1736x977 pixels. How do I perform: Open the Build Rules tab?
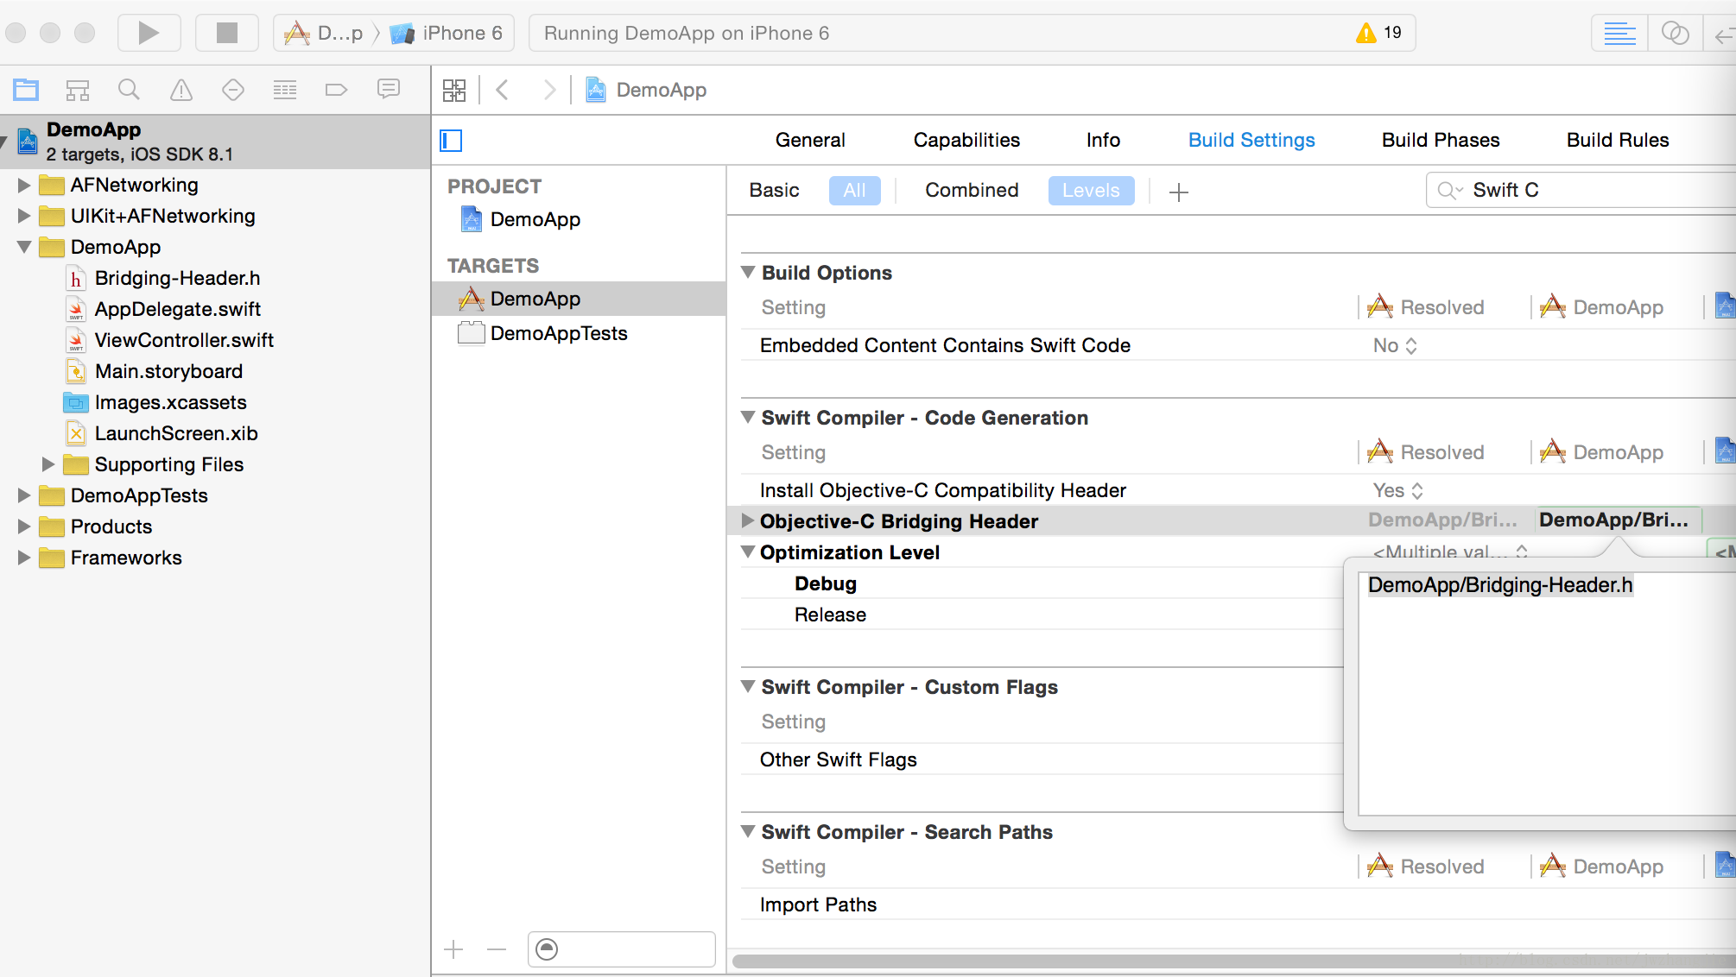[1618, 140]
